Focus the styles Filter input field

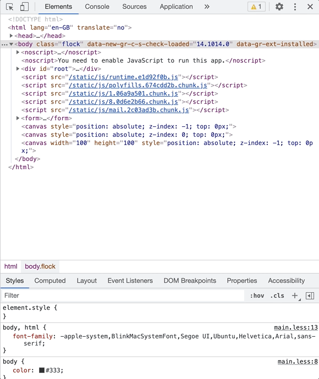click(x=123, y=296)
